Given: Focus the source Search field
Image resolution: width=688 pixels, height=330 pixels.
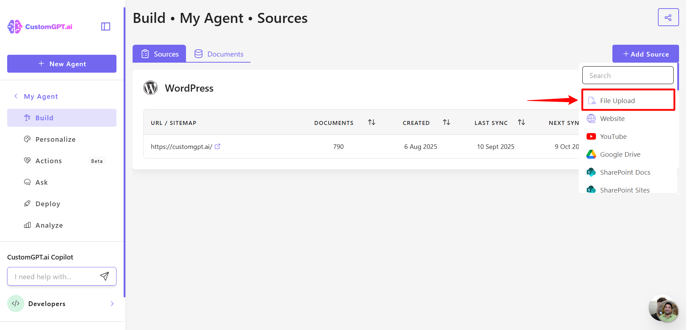Looking at the screenshot, I should click(x=628, y=75).
